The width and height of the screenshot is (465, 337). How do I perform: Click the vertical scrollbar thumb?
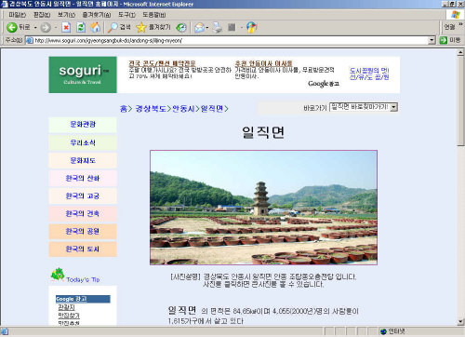460,101
